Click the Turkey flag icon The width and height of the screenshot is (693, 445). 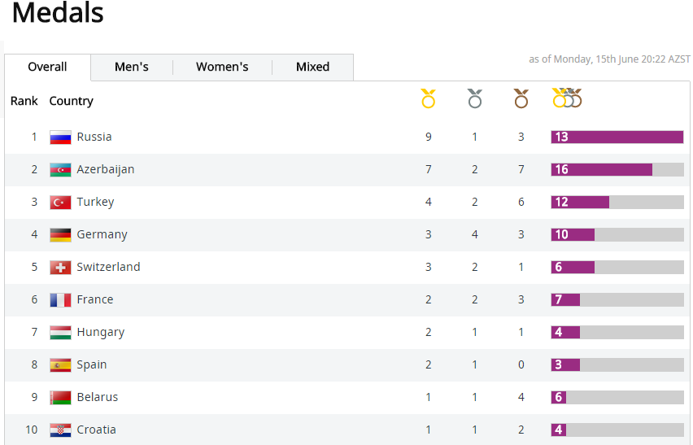pos(60,203)
